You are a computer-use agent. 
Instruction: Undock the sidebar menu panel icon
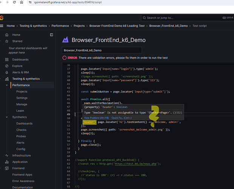click(x=51, y=35)
